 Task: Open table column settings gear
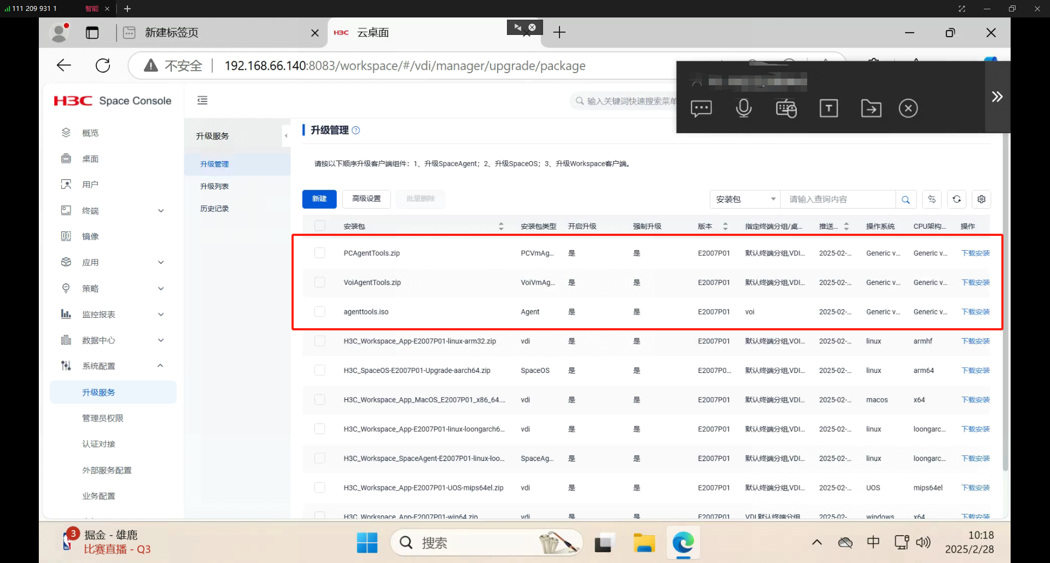(x=982, y=199)
